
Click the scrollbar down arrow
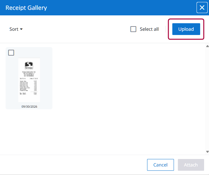(x=207, y=152)
